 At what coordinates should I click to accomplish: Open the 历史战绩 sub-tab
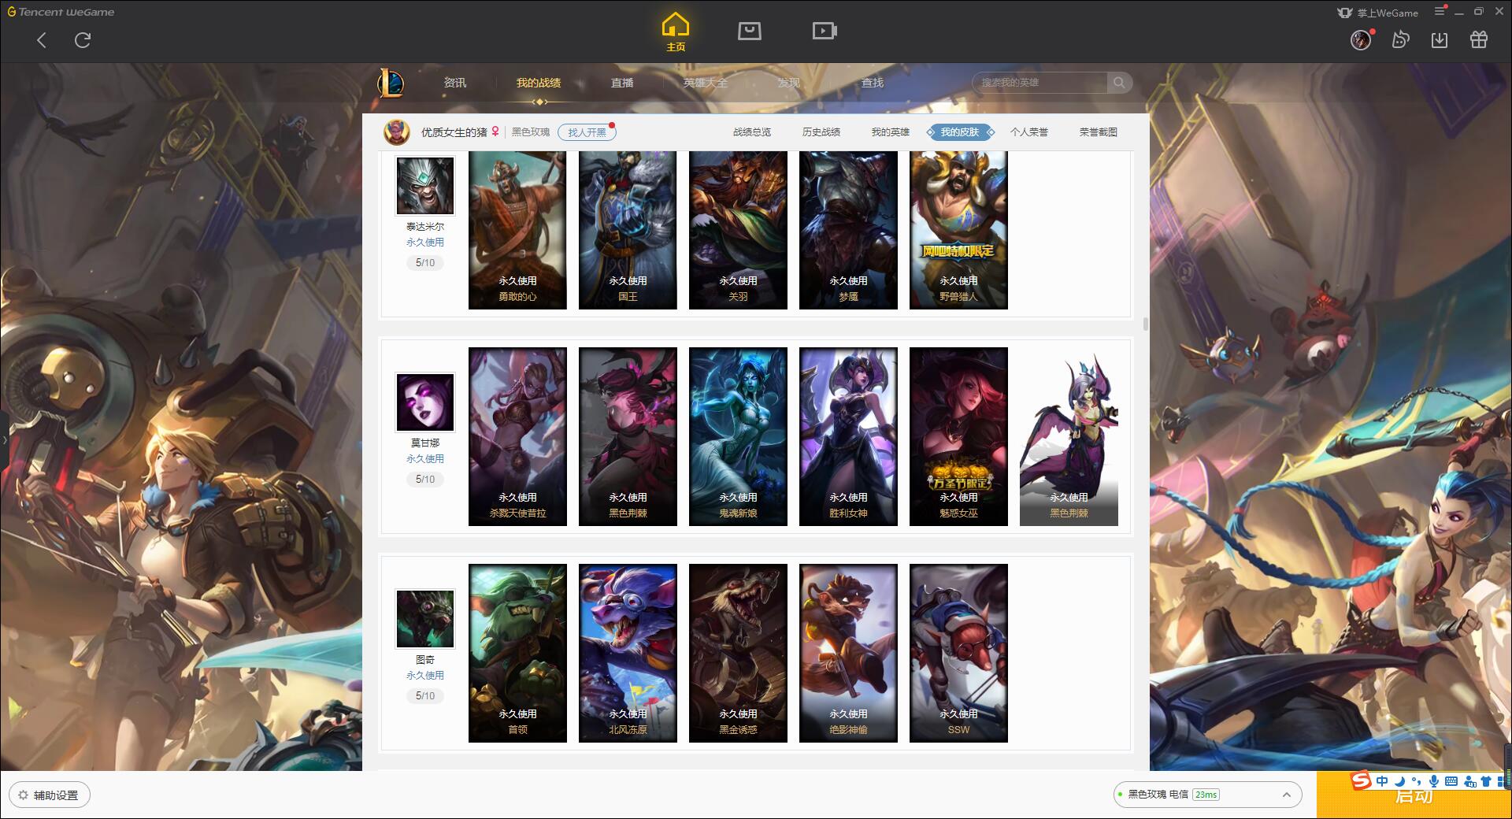821,132
